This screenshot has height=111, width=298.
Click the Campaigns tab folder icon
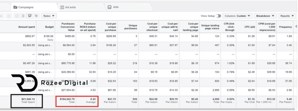tap(15, 7)
